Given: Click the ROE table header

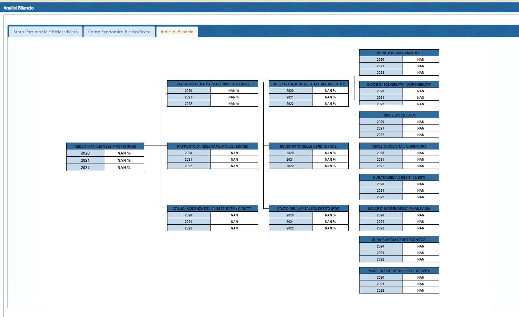Looking at the screenshot, I should [105, 146].
